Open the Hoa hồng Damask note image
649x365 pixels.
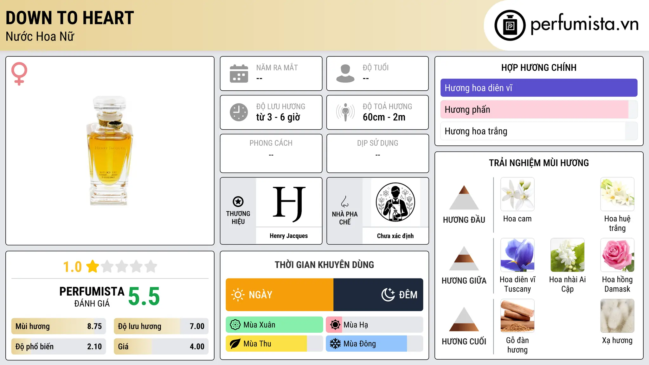[617, 255]
